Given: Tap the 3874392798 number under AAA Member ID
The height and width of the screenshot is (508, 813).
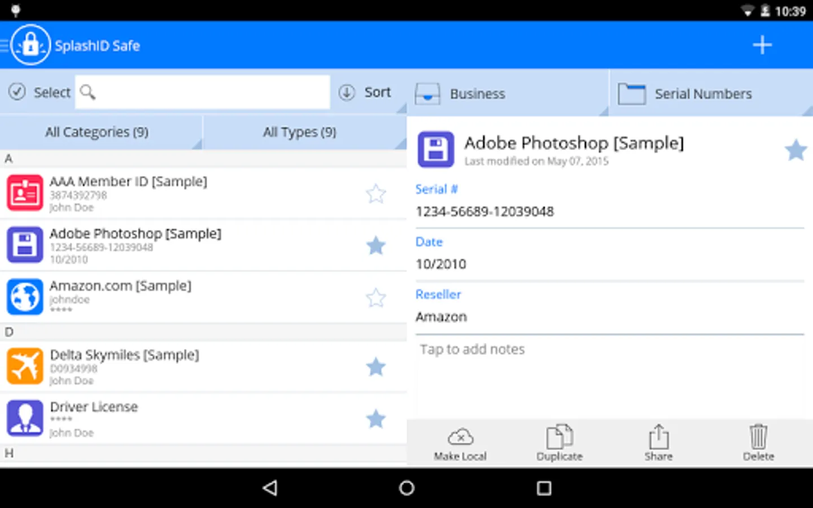Looking at the screenshot, I should (78, 195).
